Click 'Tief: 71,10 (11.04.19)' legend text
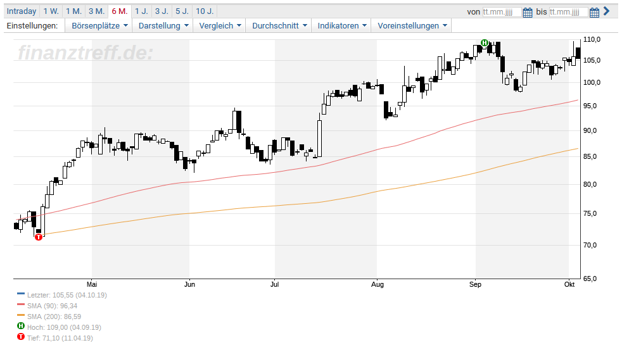This screenshot has width=622, height=345. (60, 338)
